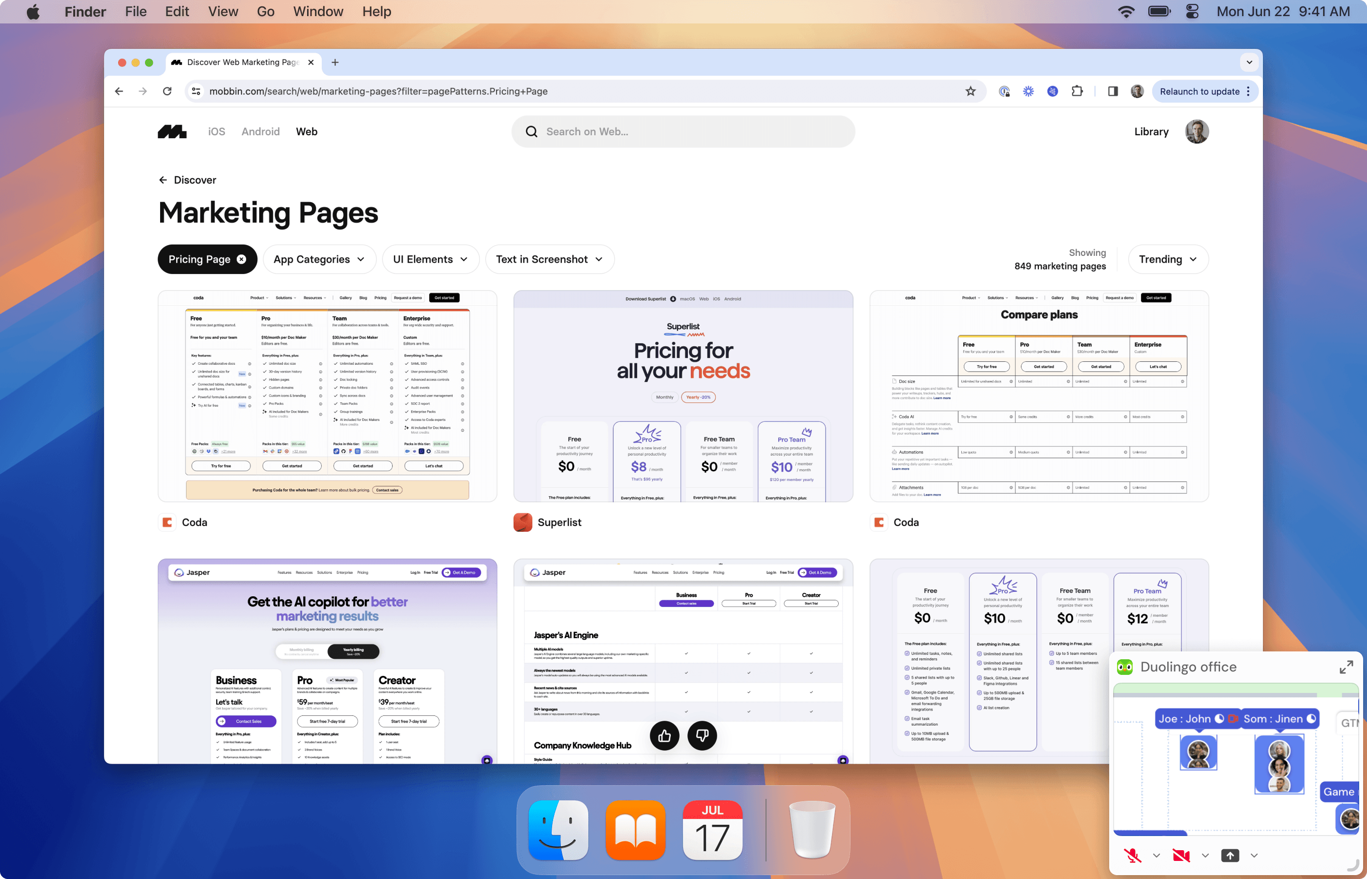Unmute the microphone in Duolingo office
The width and height of the screenshot is (1367, 879).
pyautogui.click(x=1132, y=855)
